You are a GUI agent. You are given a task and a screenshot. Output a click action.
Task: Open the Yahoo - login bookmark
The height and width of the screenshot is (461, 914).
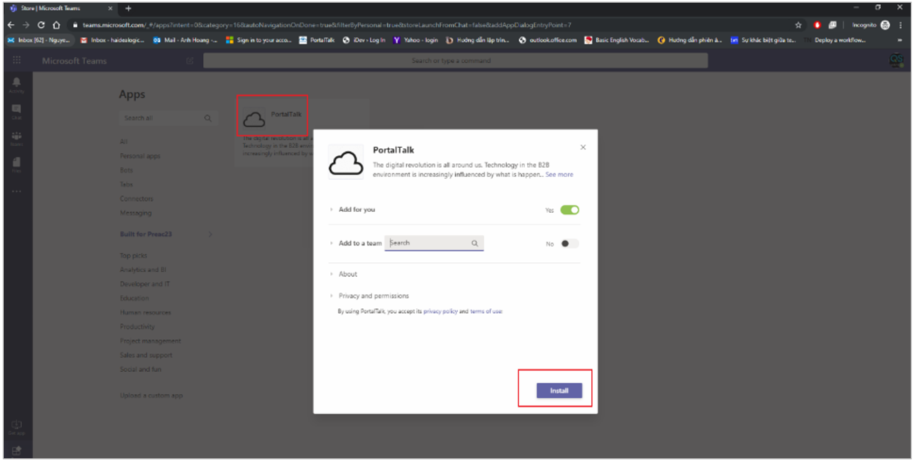pyautogui.click(x=416, y=40)
